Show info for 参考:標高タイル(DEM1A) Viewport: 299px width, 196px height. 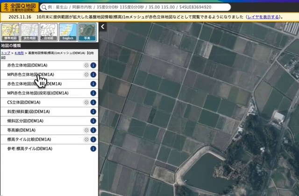click(x=93, y=149)
